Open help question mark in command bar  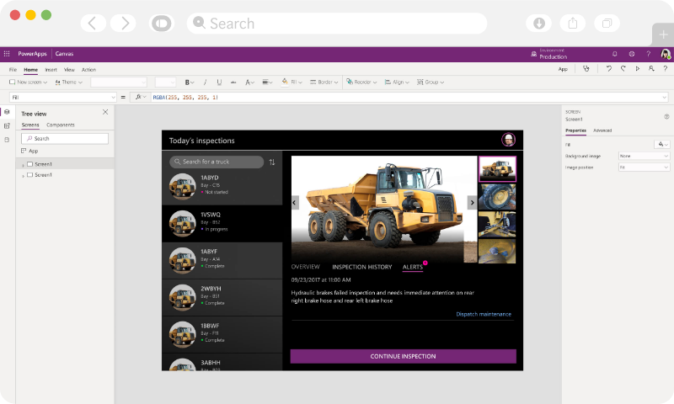tap(666, 69)
